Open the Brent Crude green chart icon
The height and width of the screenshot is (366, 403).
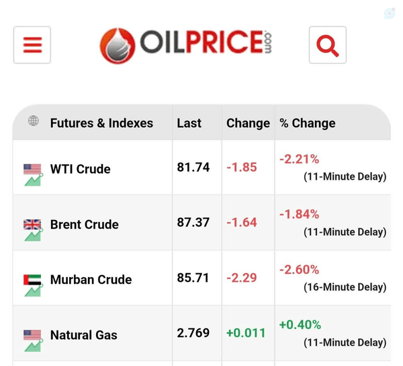[34, 235]
